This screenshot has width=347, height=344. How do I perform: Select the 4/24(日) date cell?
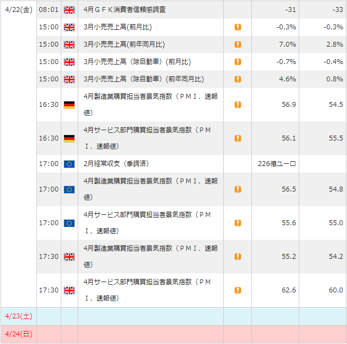coord(19,334)
